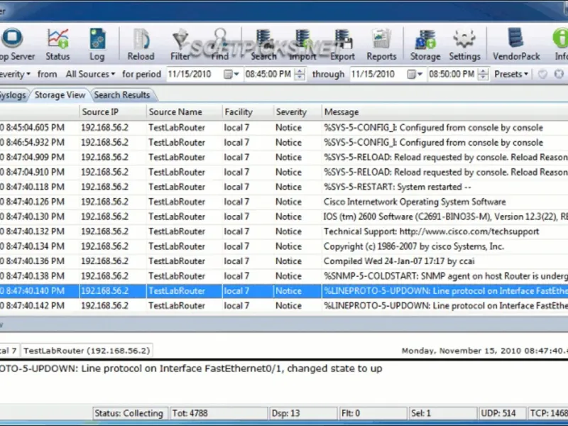The width and height of the screenshot is (568, 426).
Task: Click the 08:50:00 PM time field
Action: 452,75
